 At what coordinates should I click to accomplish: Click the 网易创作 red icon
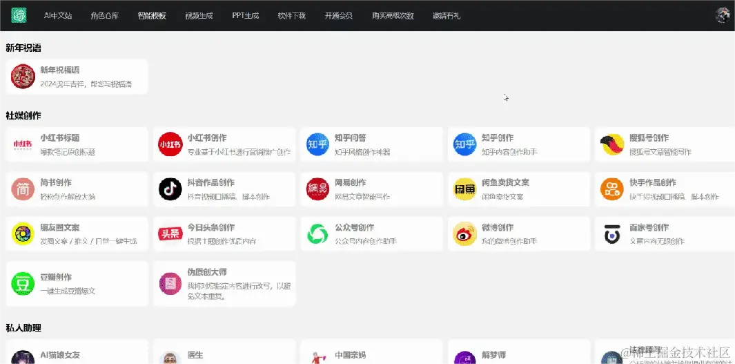(x=317, y=189)
